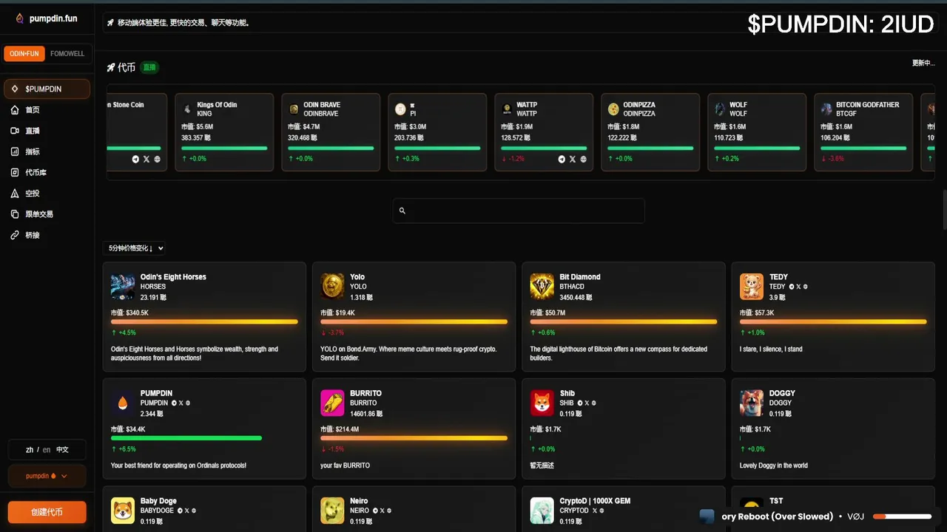Open the live stream camera icon 直播
Screen dimensions: 947x532
pyautogui.click(x=15, y=131)
